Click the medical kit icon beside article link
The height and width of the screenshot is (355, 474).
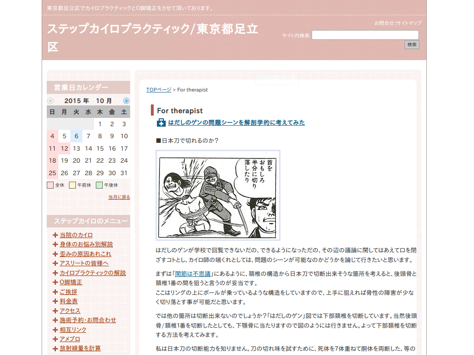pos(161,122)
